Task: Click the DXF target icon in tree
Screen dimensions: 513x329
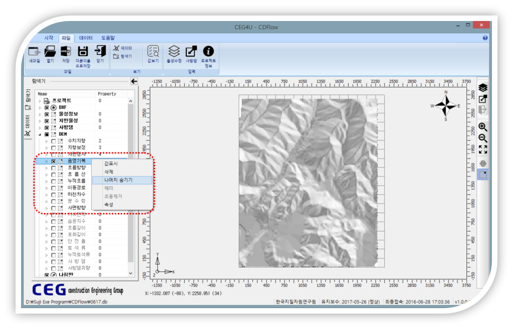Action: (54, 107)
